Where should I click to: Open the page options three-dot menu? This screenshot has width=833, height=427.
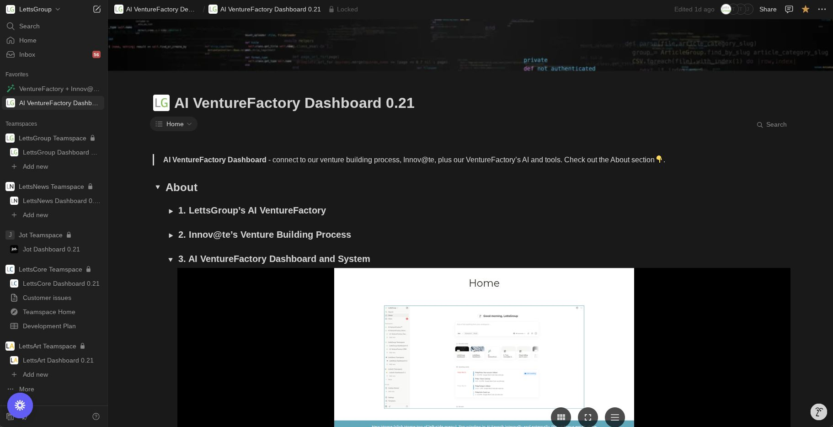tap(822, 9)
